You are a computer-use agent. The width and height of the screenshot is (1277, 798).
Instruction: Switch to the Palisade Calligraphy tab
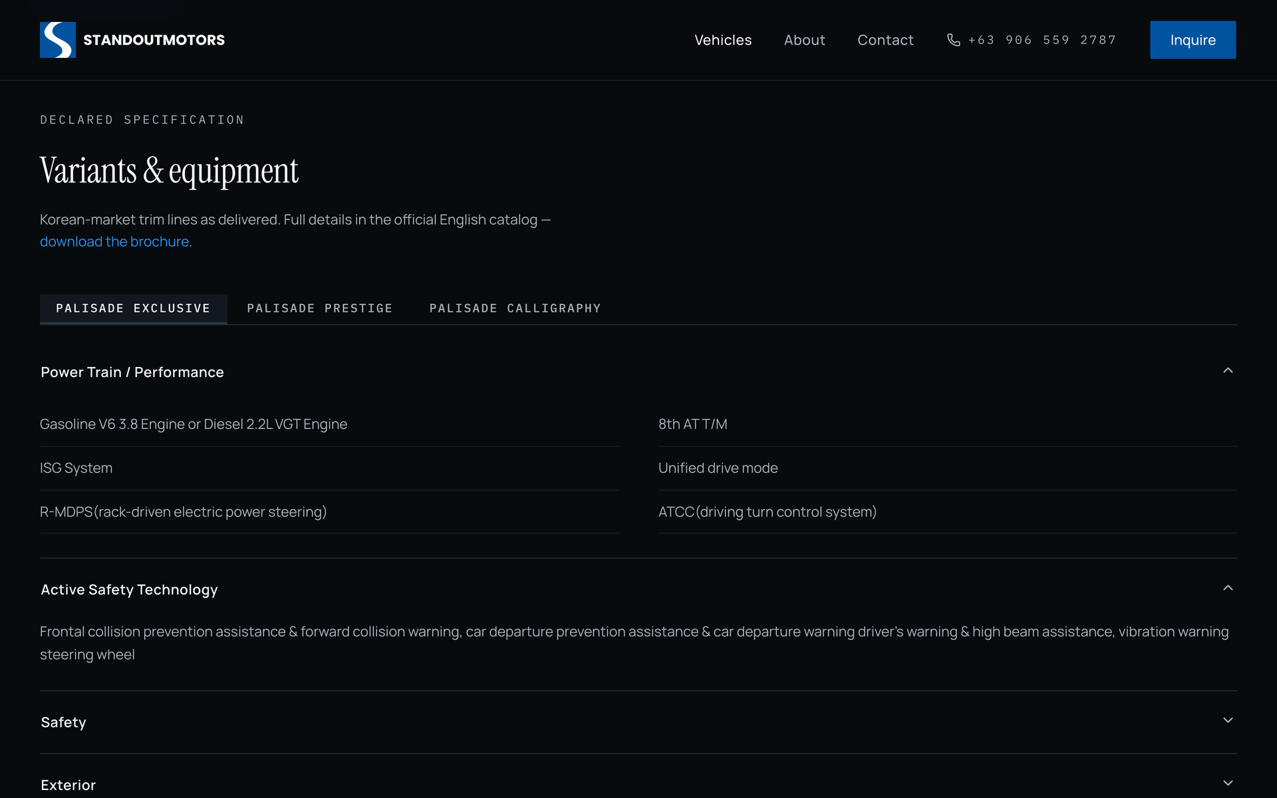point(515,309)
